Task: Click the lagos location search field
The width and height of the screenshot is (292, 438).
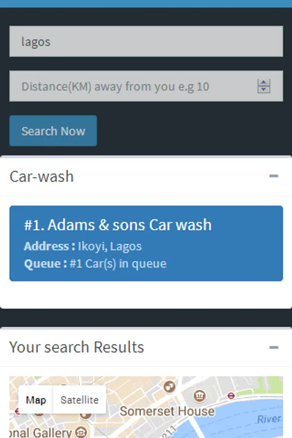Action: [146, 41]
